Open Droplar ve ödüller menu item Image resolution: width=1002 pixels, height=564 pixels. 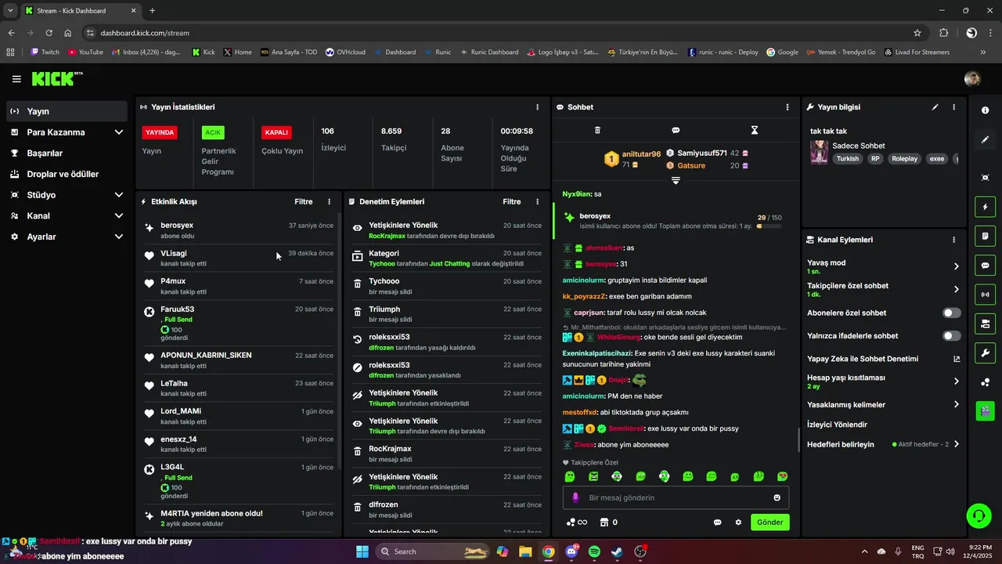point(67,174)
